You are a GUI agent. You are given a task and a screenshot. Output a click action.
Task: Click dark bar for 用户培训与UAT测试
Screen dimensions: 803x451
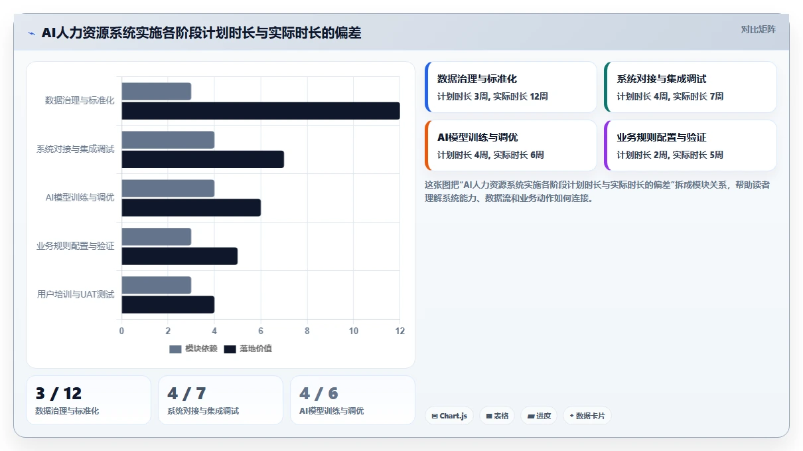(168, 305)
